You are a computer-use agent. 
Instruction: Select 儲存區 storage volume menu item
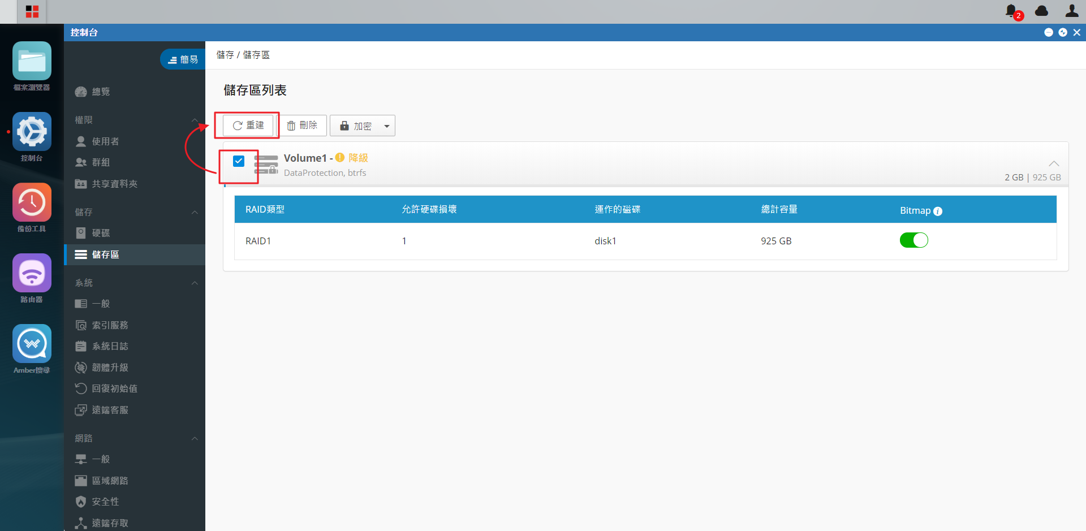135,254
